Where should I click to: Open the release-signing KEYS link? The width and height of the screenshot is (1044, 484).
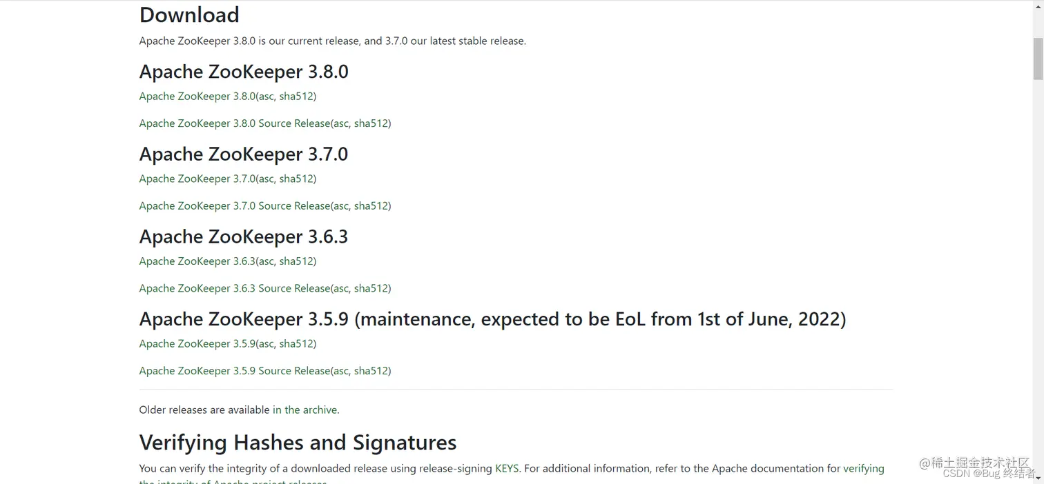point(507,468)
